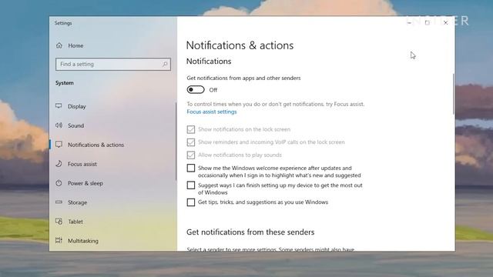Click the 'Get notifications from these senders' heading
Screen dimensions: 493x277
250,232
